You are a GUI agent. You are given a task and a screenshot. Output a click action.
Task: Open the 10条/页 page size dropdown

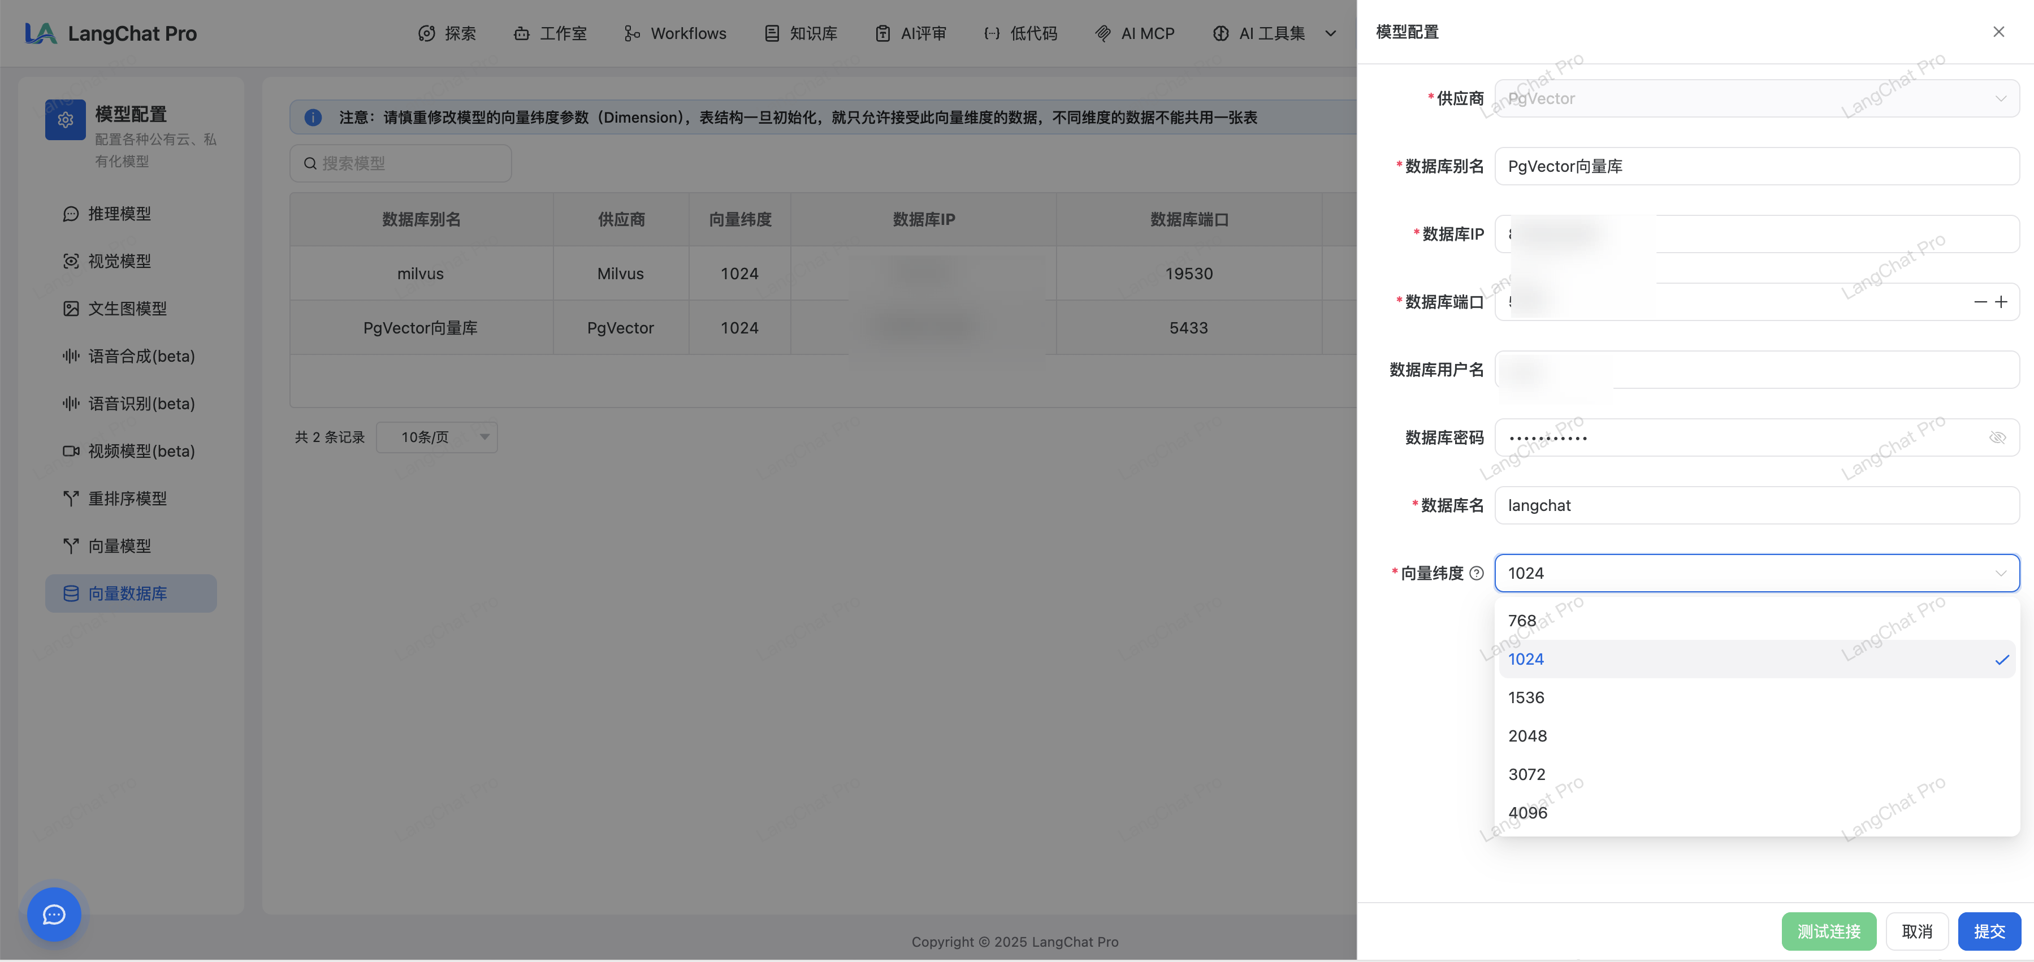pos(436,436)
